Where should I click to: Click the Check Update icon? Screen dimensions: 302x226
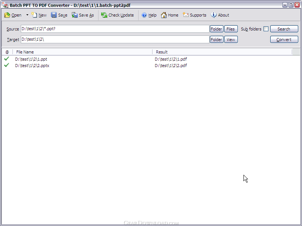point(104,15)
